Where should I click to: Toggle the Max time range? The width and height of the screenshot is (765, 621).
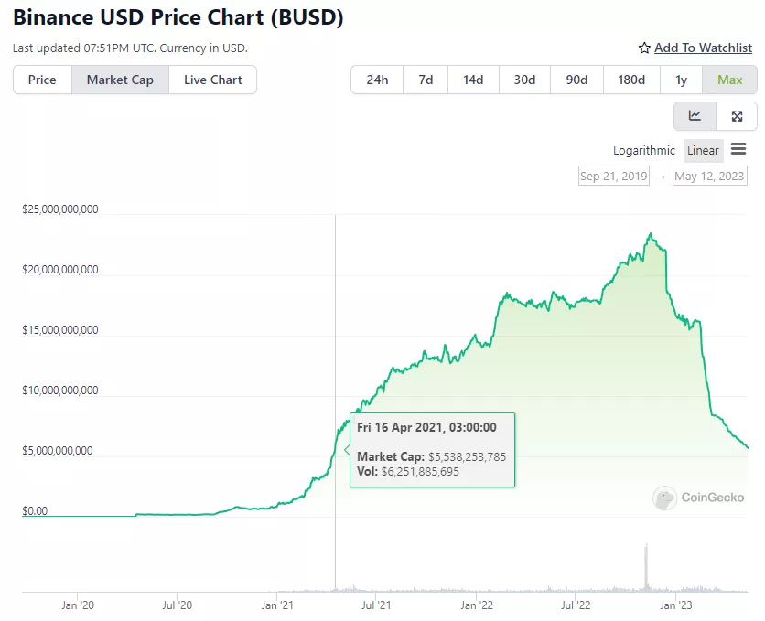(x=729, y=80)
